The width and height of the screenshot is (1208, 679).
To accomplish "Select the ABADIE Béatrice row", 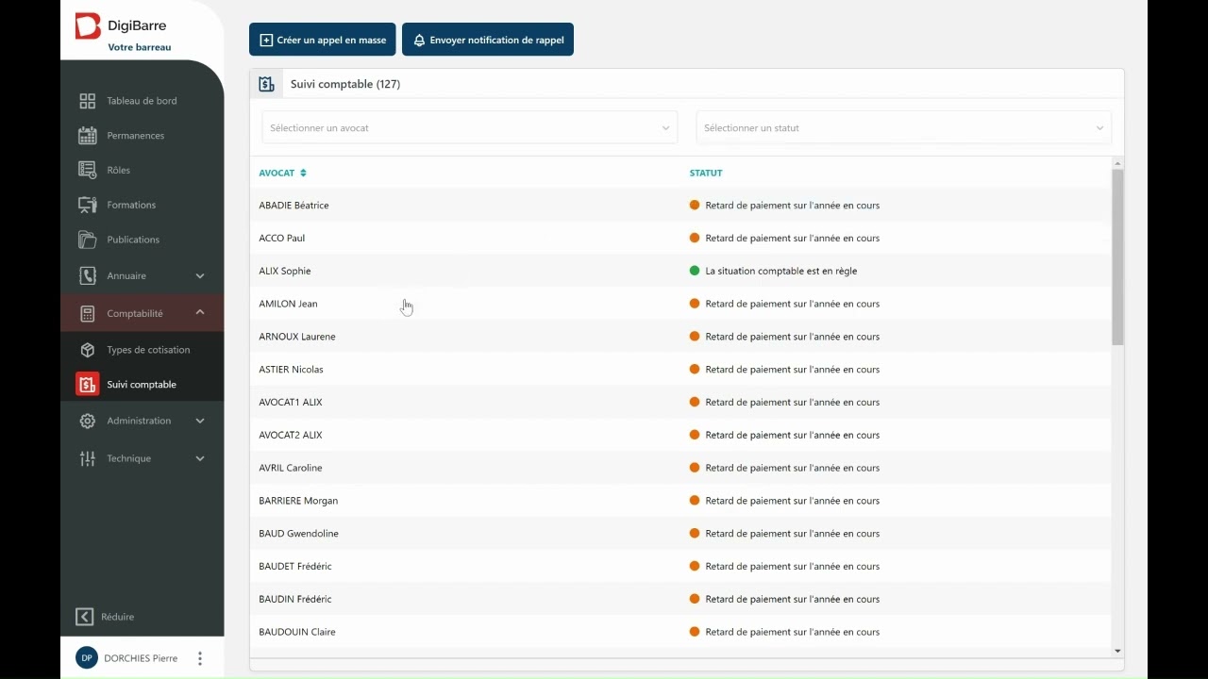I will coord(680,206).
